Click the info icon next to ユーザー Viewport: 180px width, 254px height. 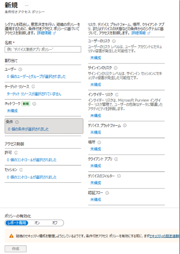pos(20,69)
